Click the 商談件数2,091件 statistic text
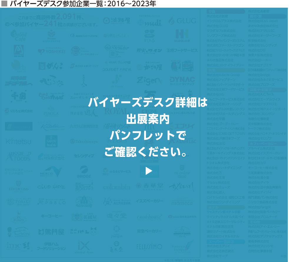Screen dimensions: 289x262 tap(51, 17)
